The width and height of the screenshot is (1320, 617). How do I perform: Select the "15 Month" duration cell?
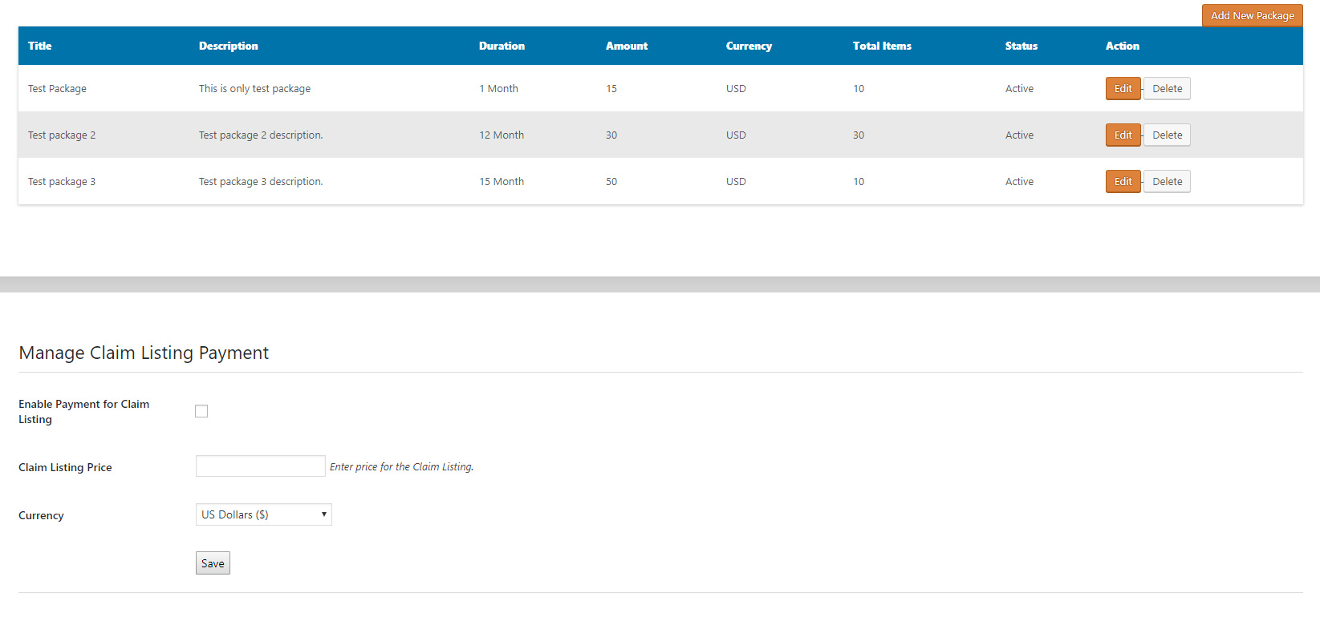[x=502, y=182]
